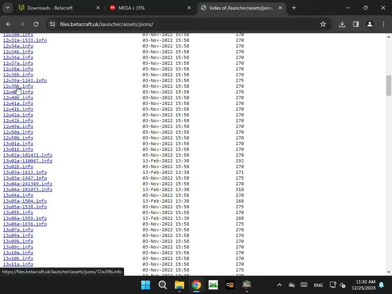Open link 13w09c.info
Image resolution: width=392 pixels, height=294 pixels.
click(18, 247)
